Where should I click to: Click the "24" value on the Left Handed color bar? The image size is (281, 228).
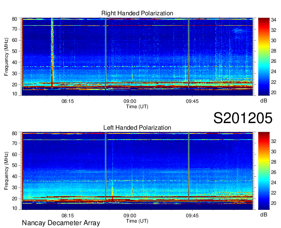pyautogui.click(x=274, y=183)
